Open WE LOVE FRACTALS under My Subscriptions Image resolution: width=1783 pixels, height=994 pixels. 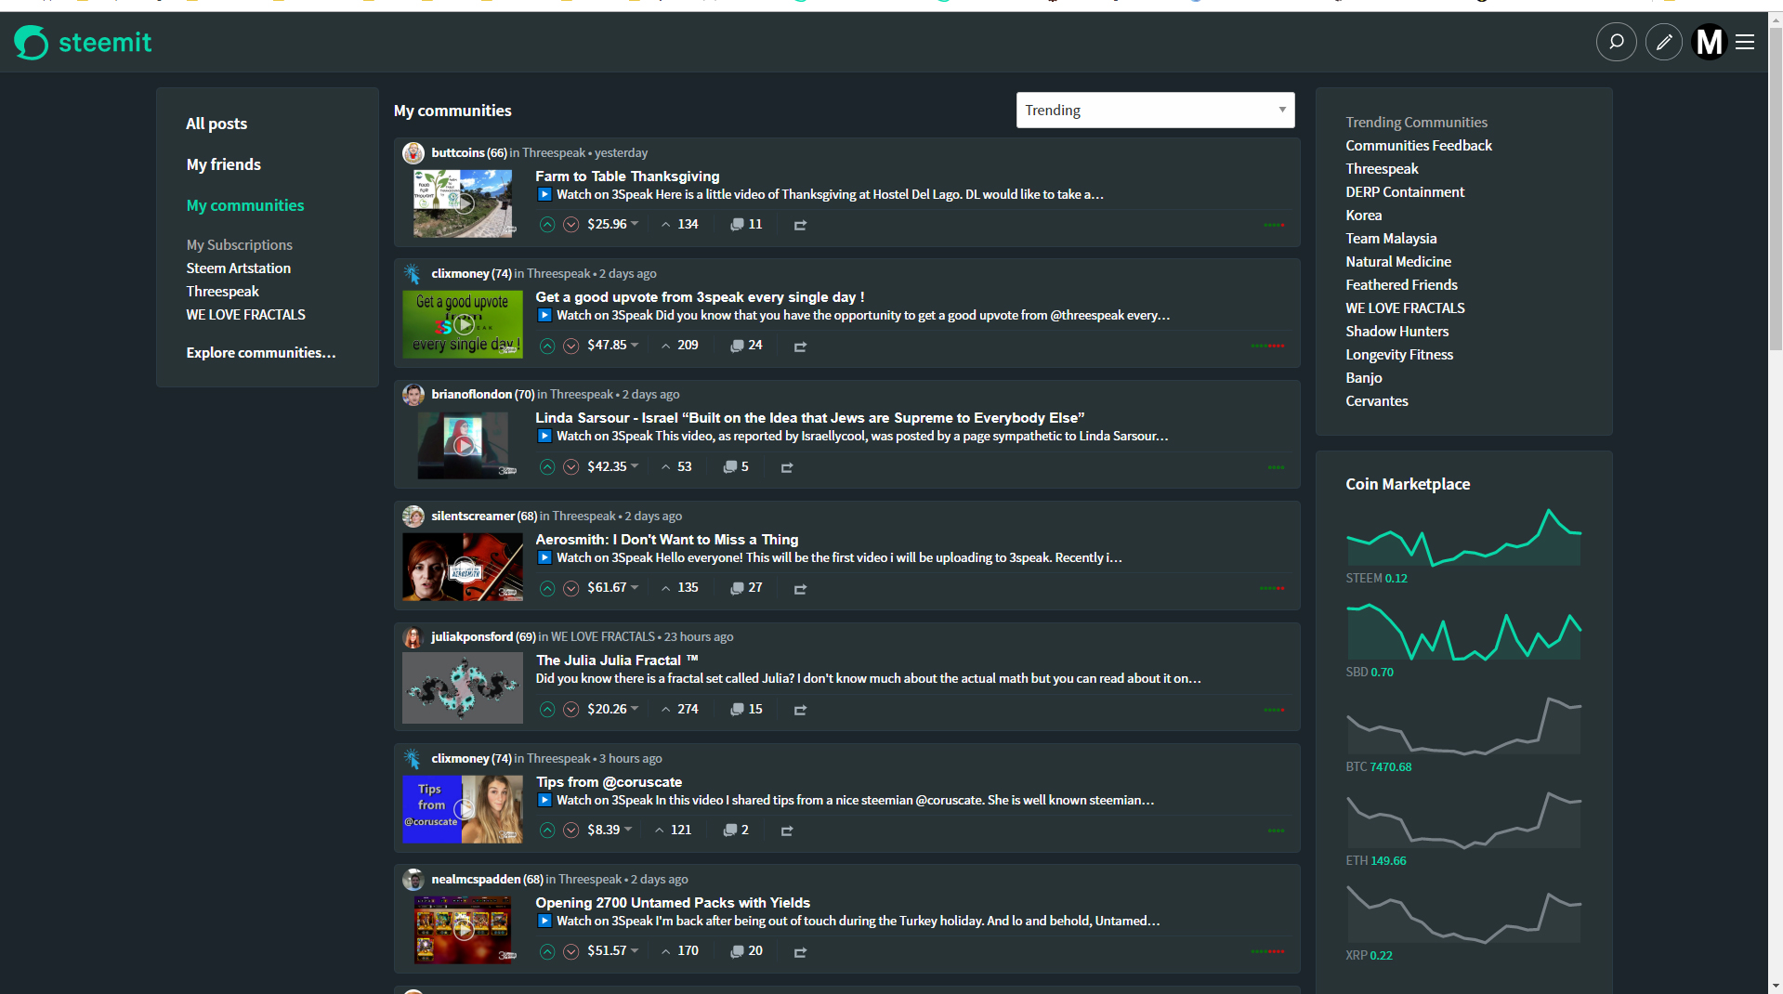pyautogui.click(x=245, y=314)
